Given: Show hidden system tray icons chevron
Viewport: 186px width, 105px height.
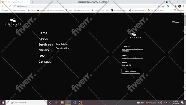Looking at the screenshot, I should [158, 103].
